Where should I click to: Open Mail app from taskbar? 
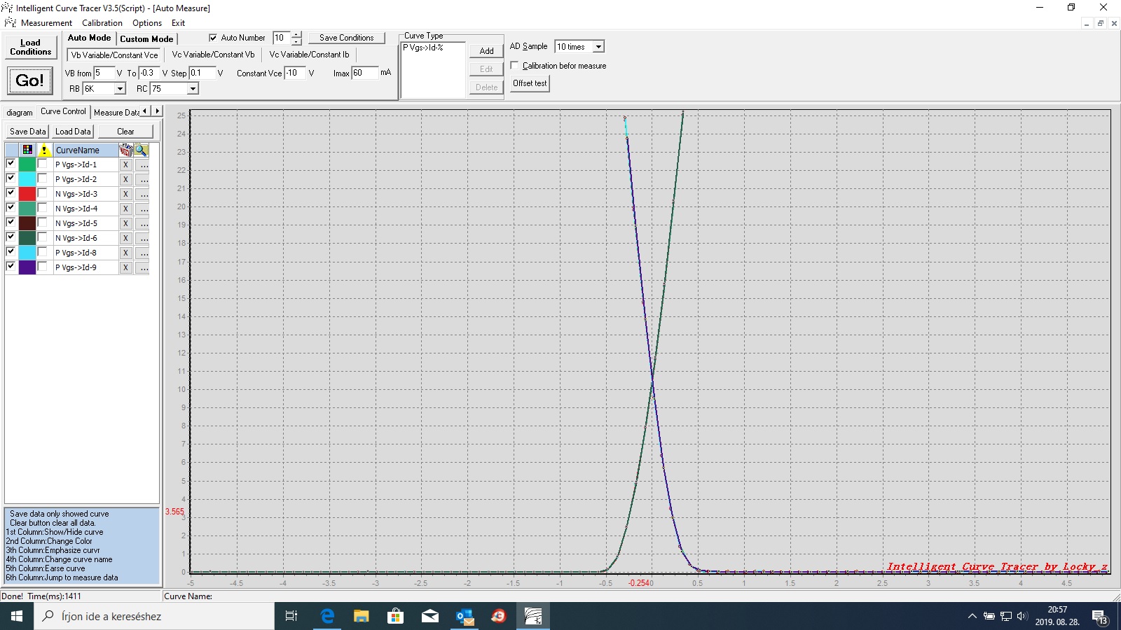click(429, 616)
